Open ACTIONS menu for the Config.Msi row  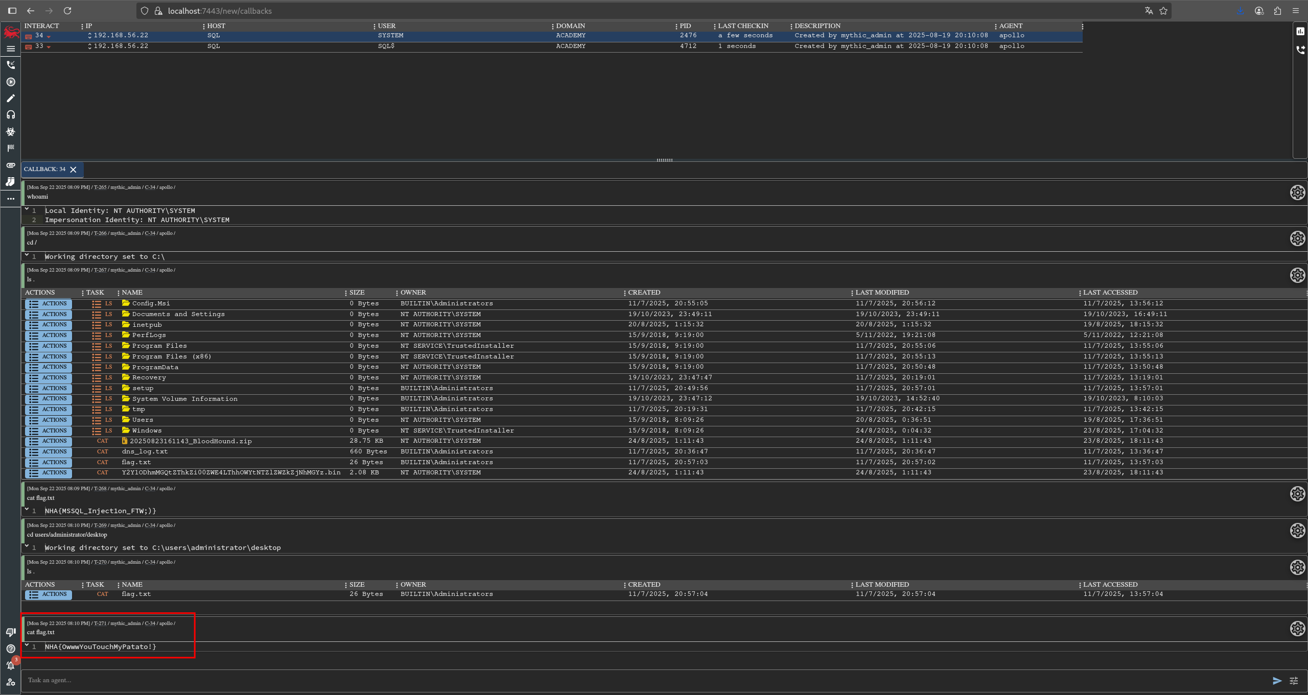pyautogui.click(x=49, y=304)
